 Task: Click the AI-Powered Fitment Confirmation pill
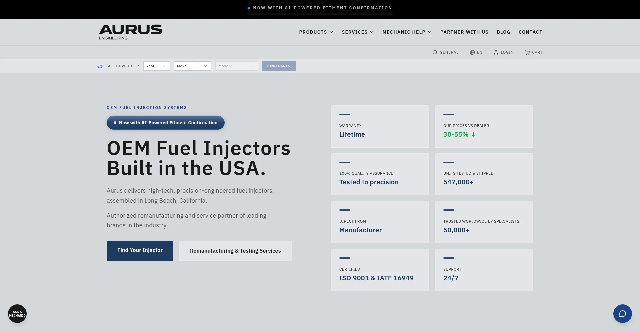[166, 123]
